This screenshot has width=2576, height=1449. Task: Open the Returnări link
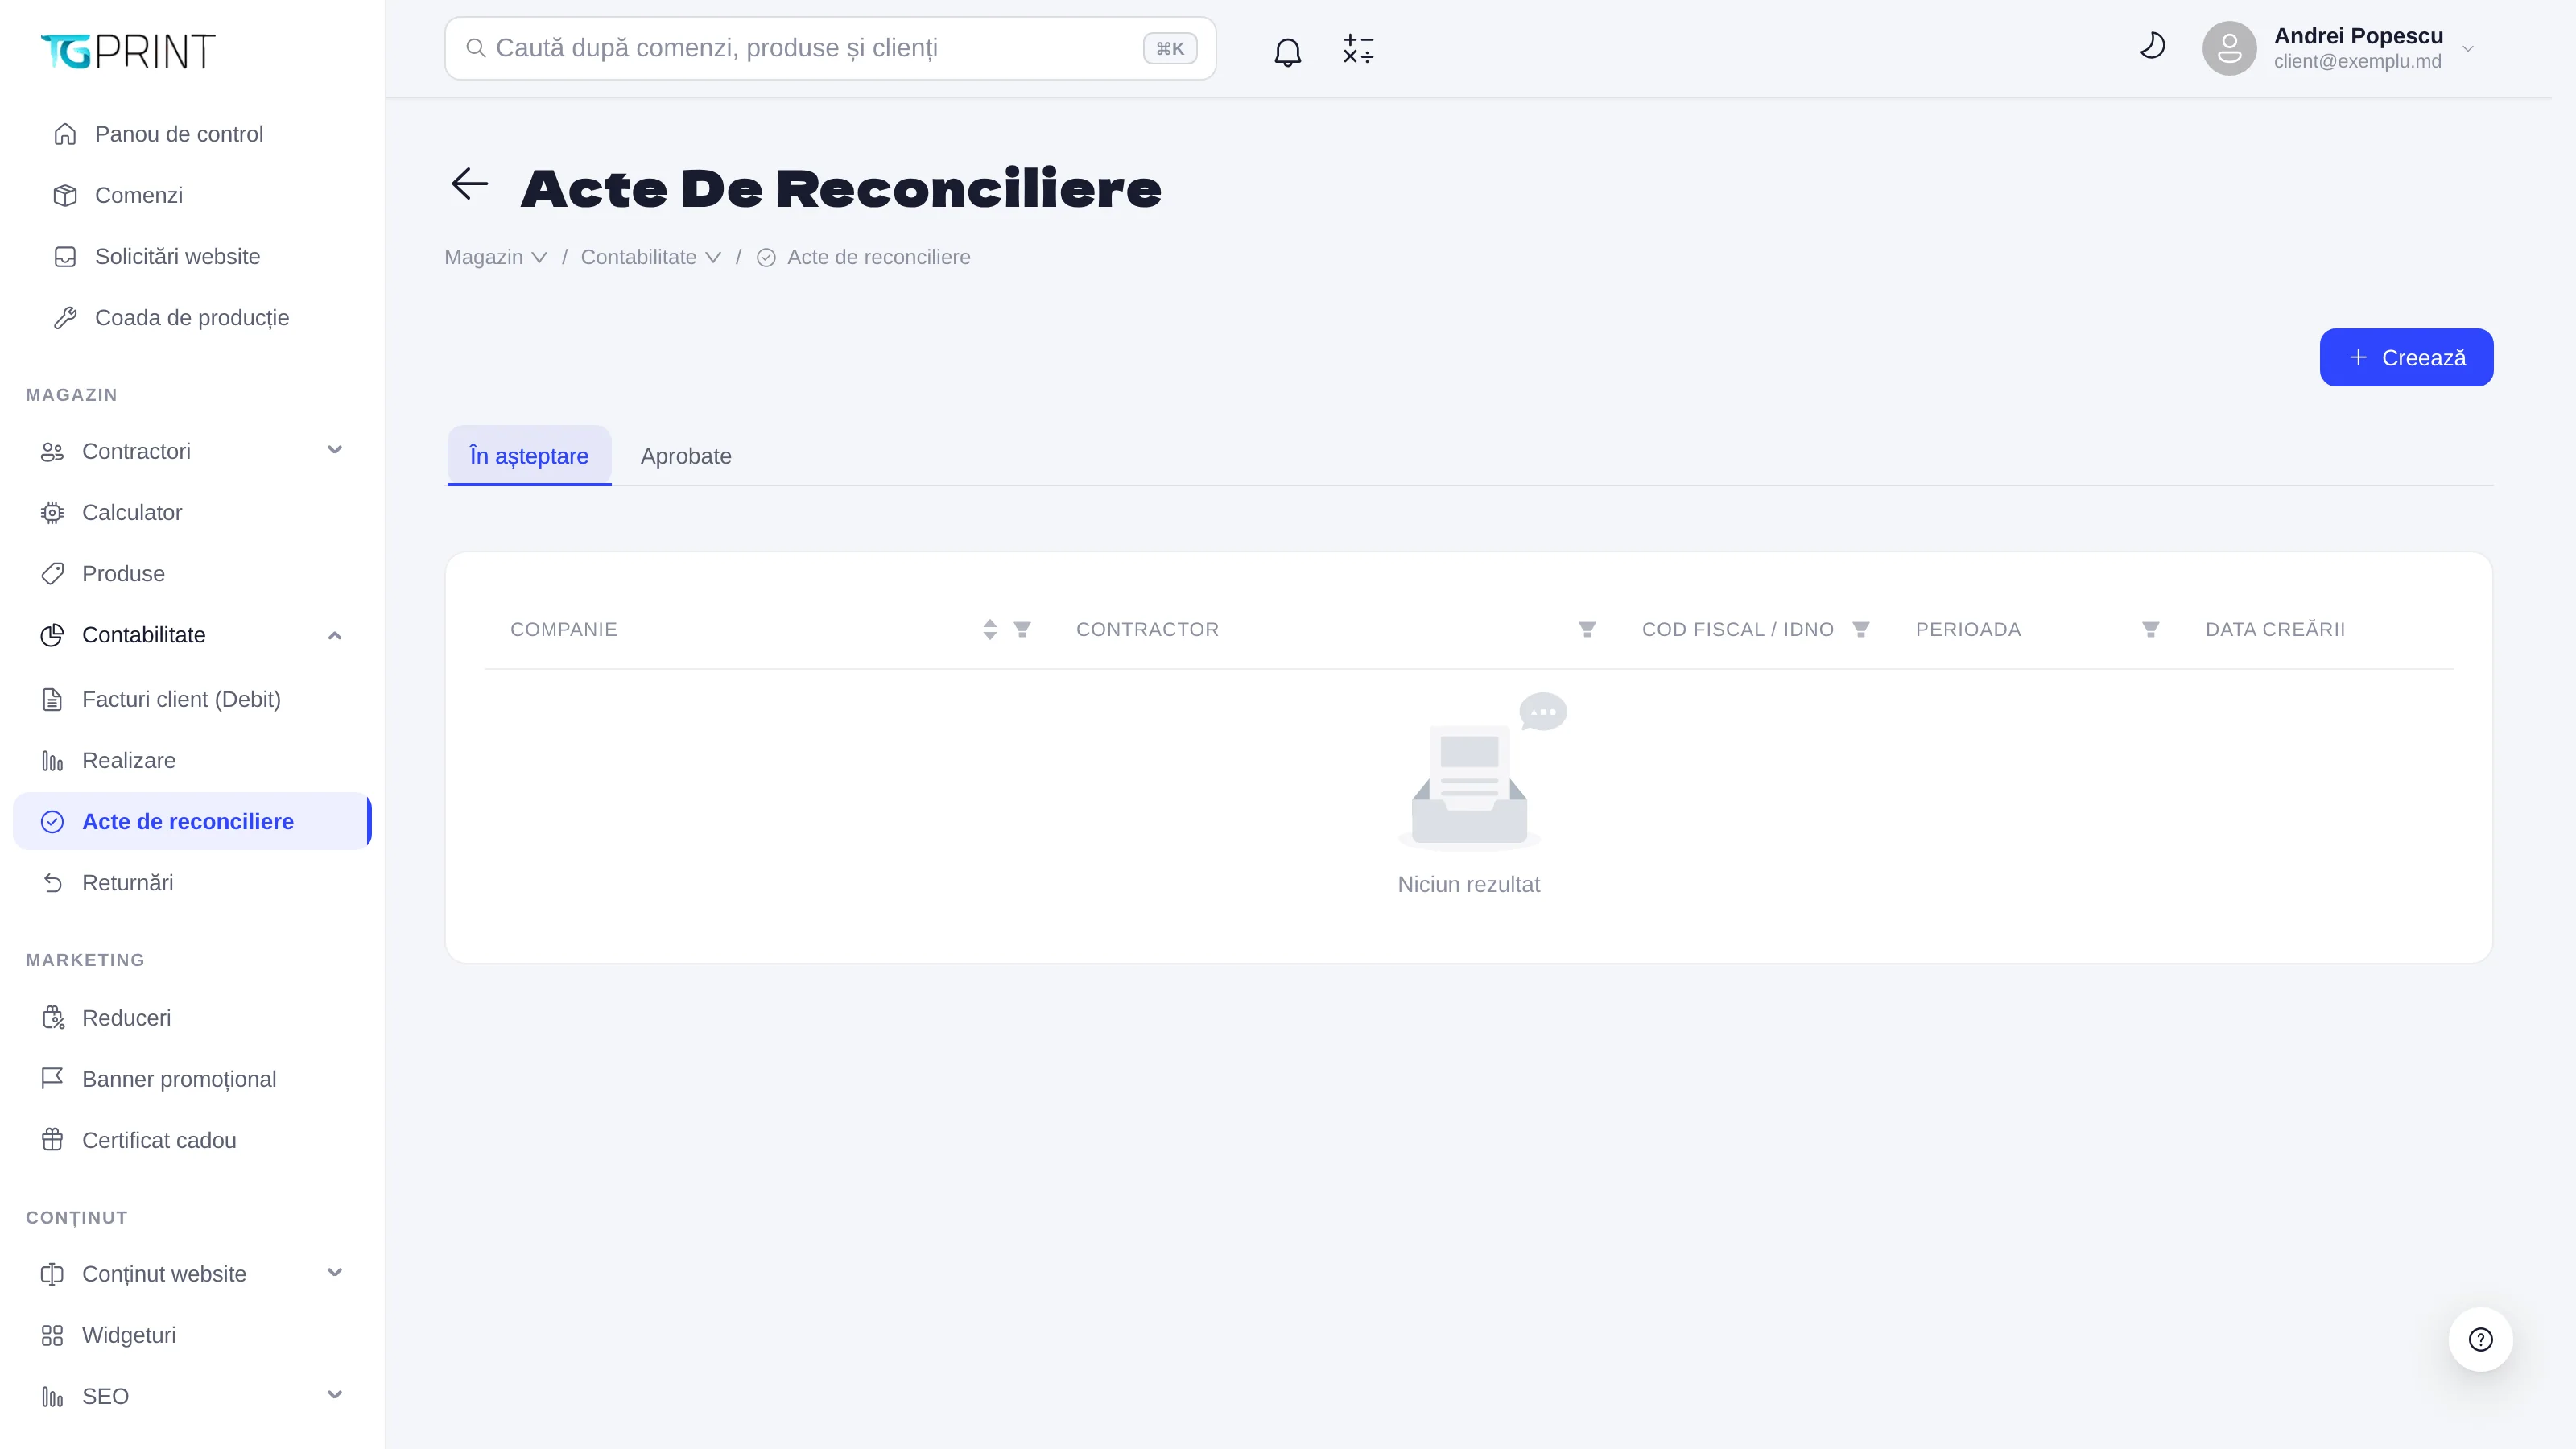(x=192, y=883)
